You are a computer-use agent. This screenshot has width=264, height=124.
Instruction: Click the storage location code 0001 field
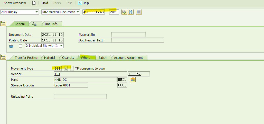coord(122,85)
